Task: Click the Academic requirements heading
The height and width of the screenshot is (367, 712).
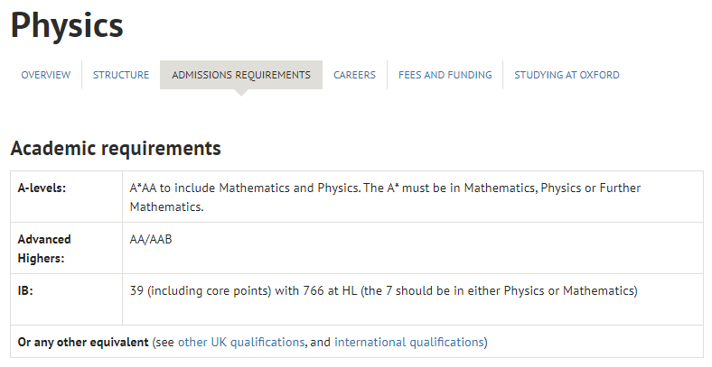Action: (116, 148)
